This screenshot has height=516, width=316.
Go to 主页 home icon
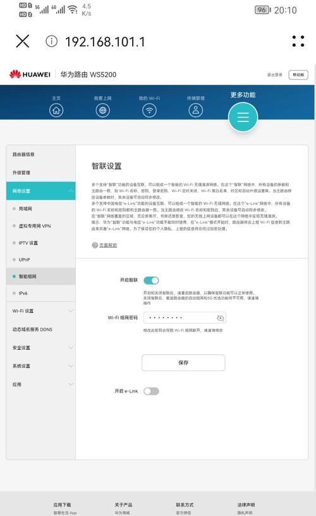(x=56, y=110)
